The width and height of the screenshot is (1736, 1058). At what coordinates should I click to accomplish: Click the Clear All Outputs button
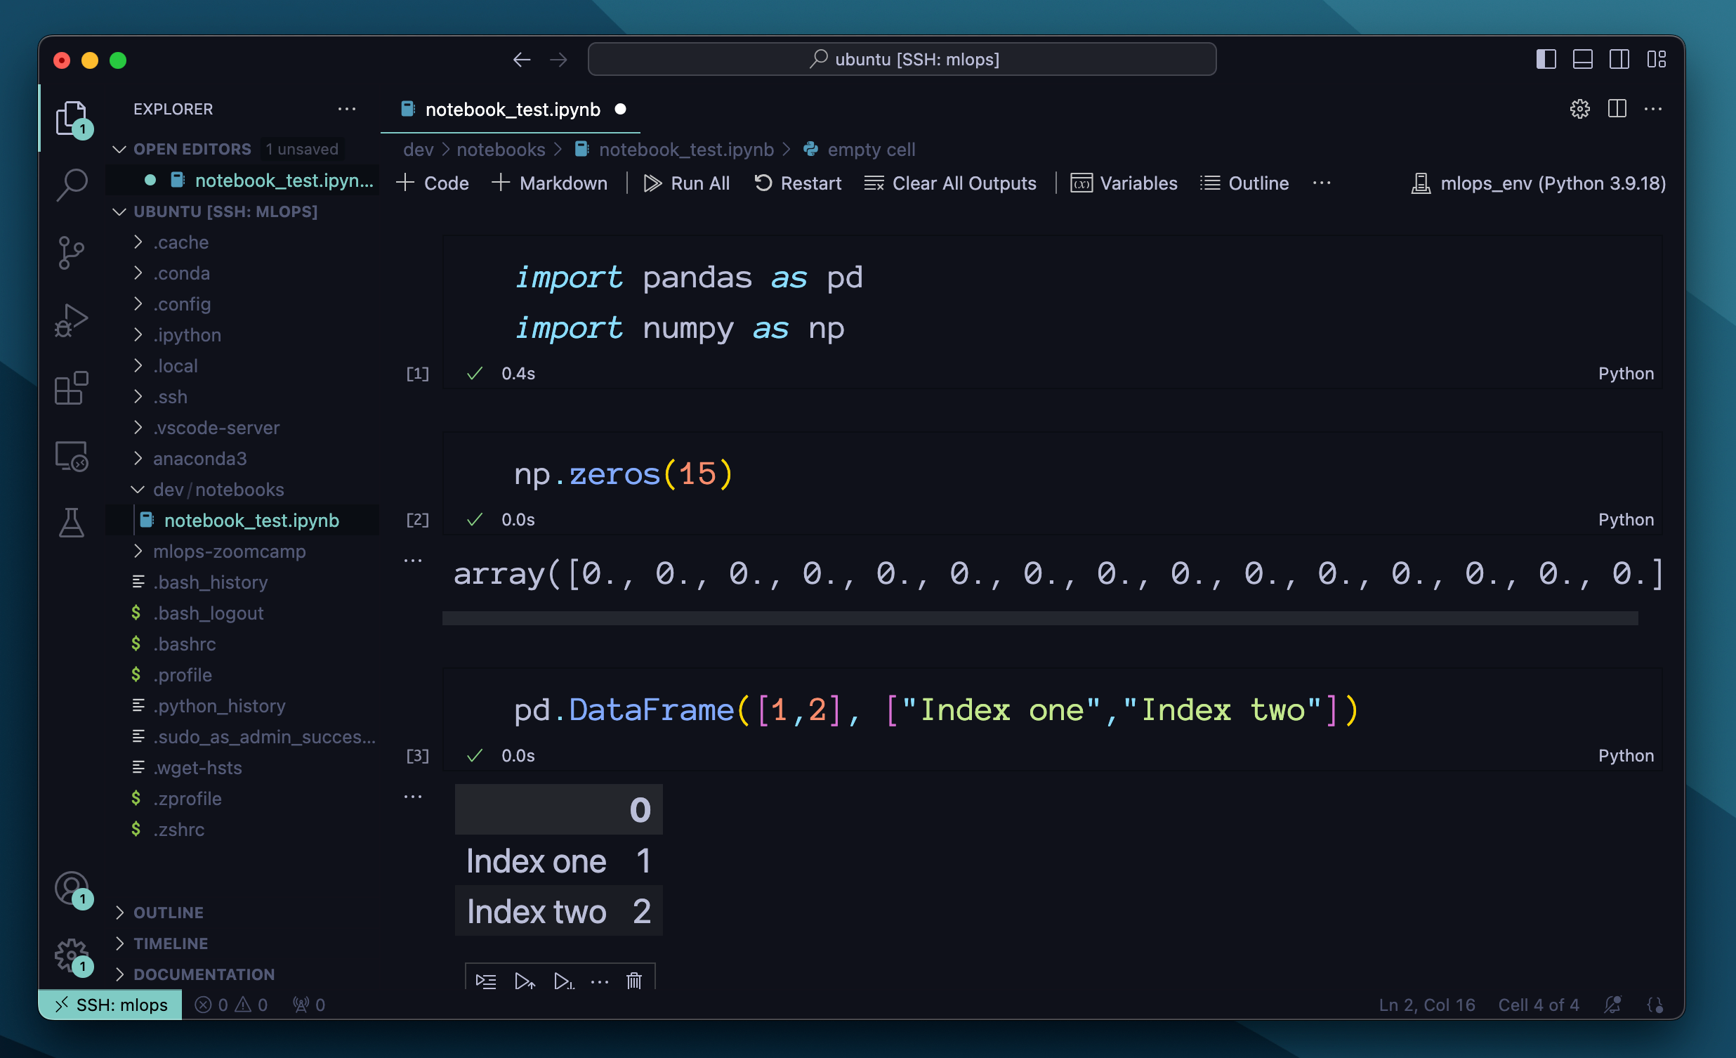[x=954, y=183]
